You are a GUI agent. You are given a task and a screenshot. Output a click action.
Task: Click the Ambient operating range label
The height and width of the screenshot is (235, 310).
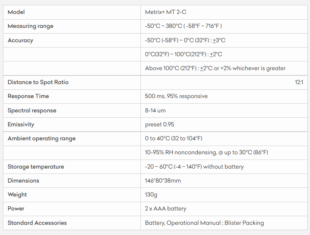[x=42, y=138]
